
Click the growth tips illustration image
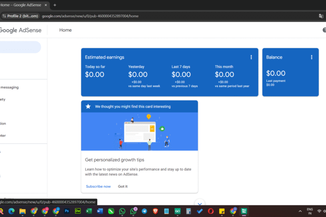pos(139,132)
